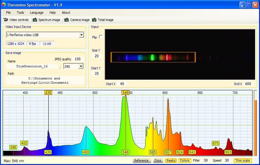The image size is (260, 165).
Task: Click the TrimPrecision_12 filename field
Action: pyautogui.click(x=32, y=66)
